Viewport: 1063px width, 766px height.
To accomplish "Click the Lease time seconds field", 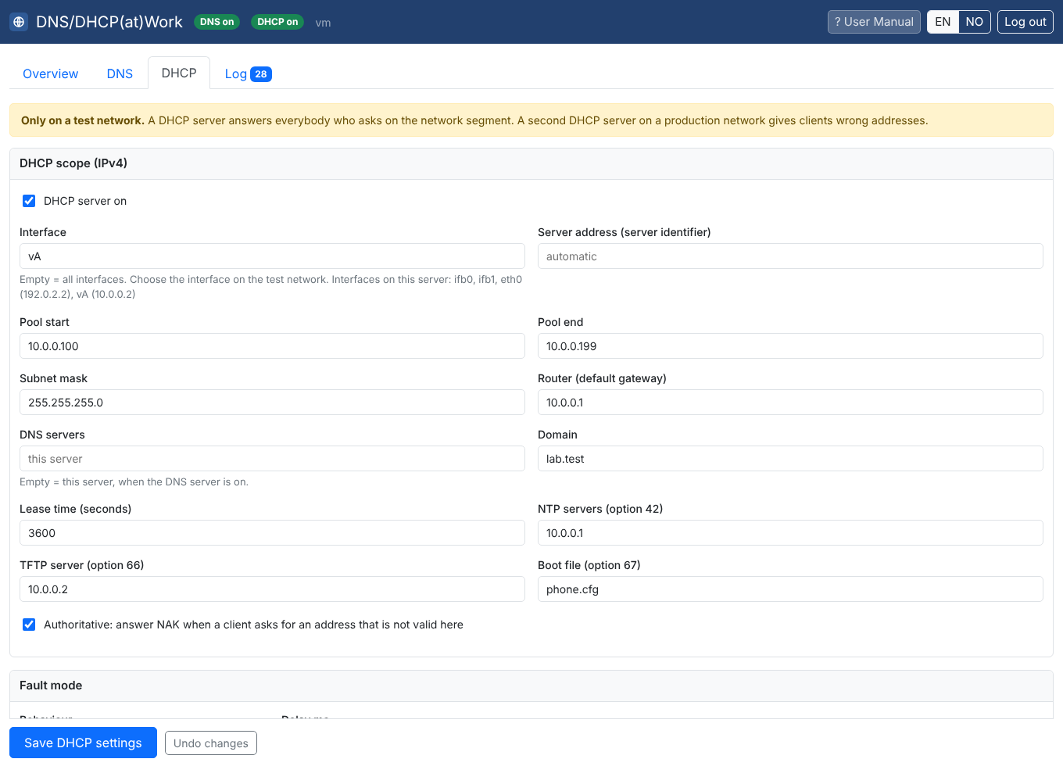I will 272,533.
